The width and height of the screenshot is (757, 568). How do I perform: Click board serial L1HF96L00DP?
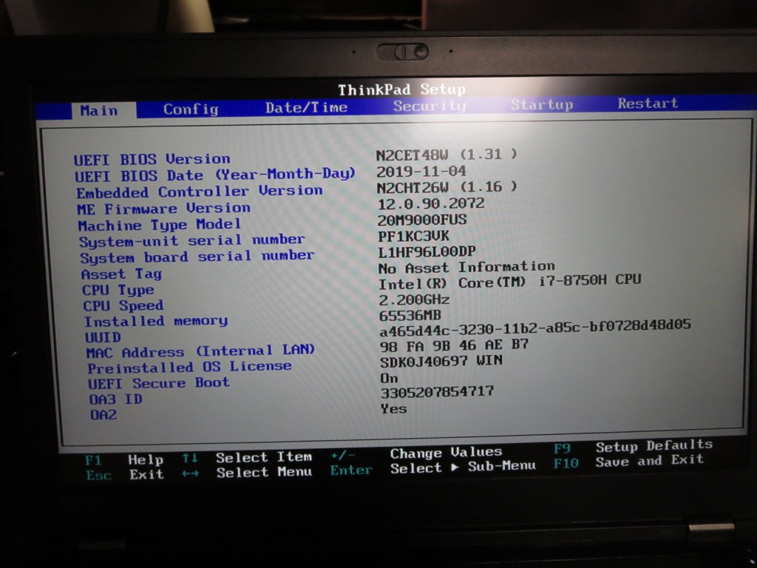pyautogui.click(x=427, y=251)
